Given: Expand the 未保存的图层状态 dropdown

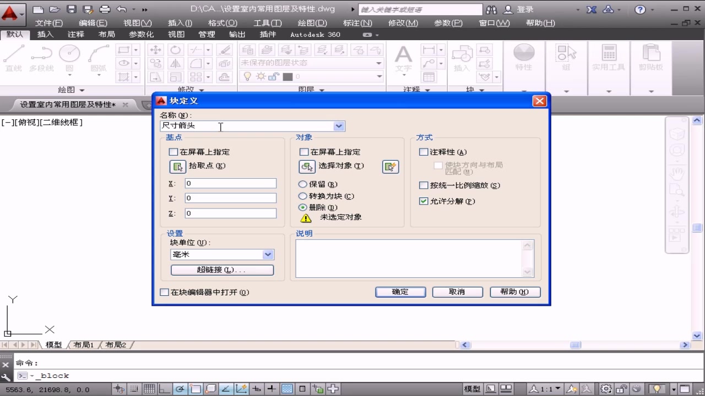Looking at the screenshot, I should [378, 63].
